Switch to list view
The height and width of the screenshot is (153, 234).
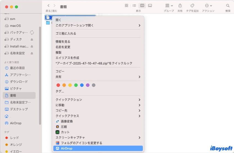[x=134, y=6]
